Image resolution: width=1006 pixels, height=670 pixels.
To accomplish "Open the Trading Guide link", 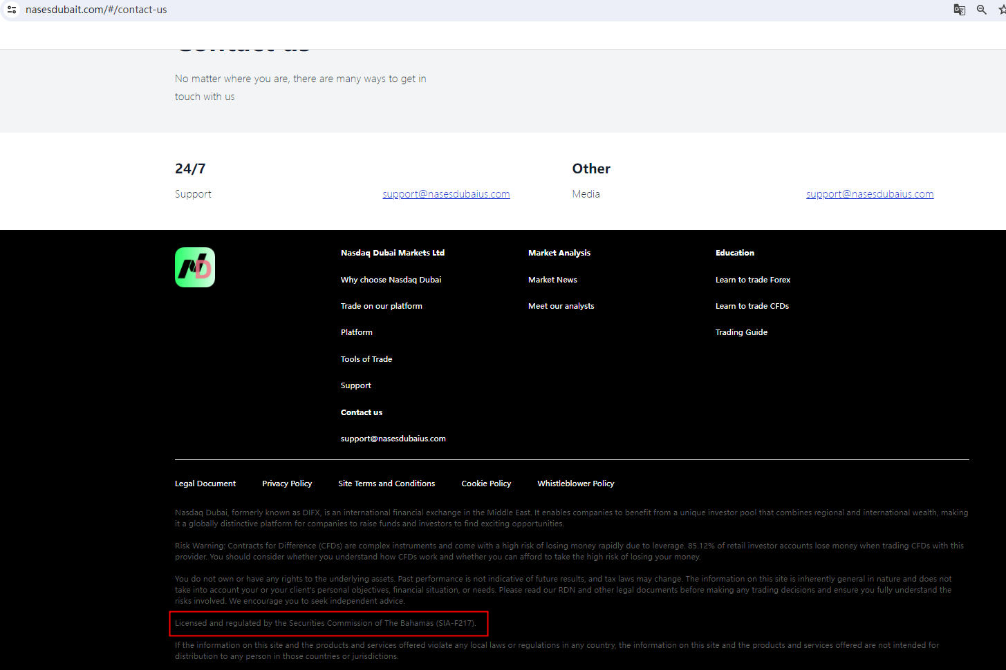I will 741,332.
